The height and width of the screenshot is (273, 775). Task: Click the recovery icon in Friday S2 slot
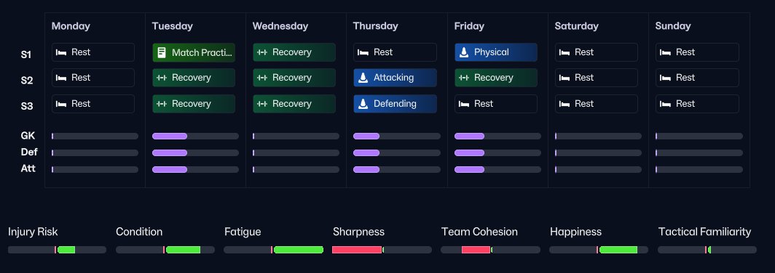(464, 78)
